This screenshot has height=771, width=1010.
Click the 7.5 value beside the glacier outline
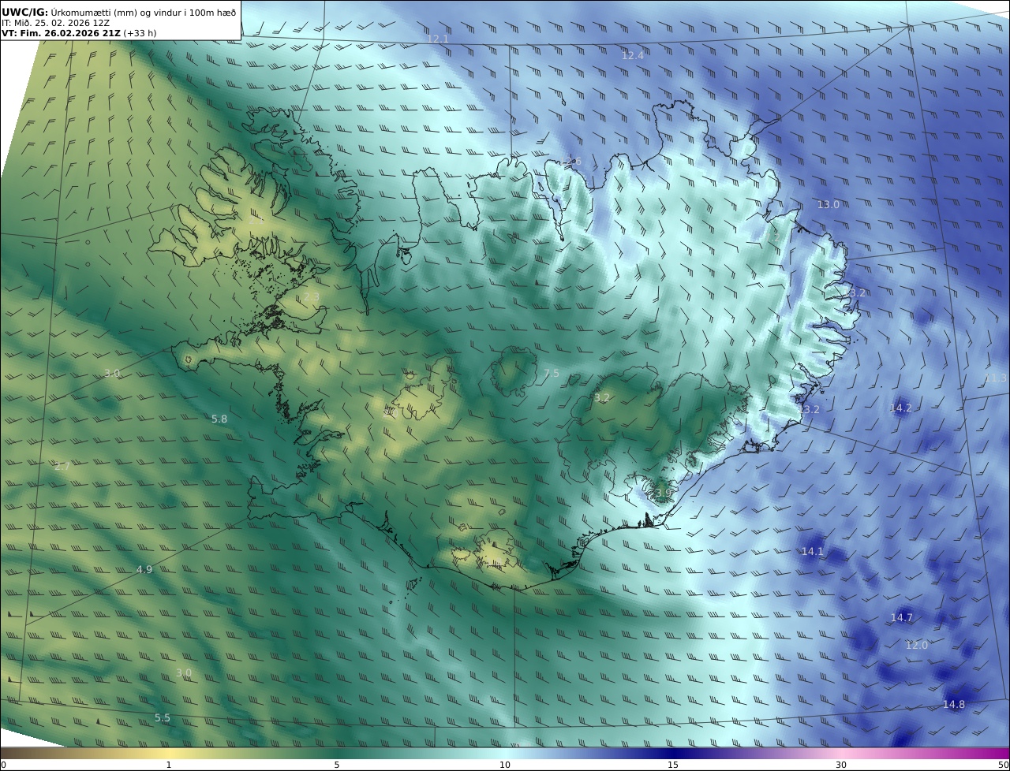[x=551, y=373]
